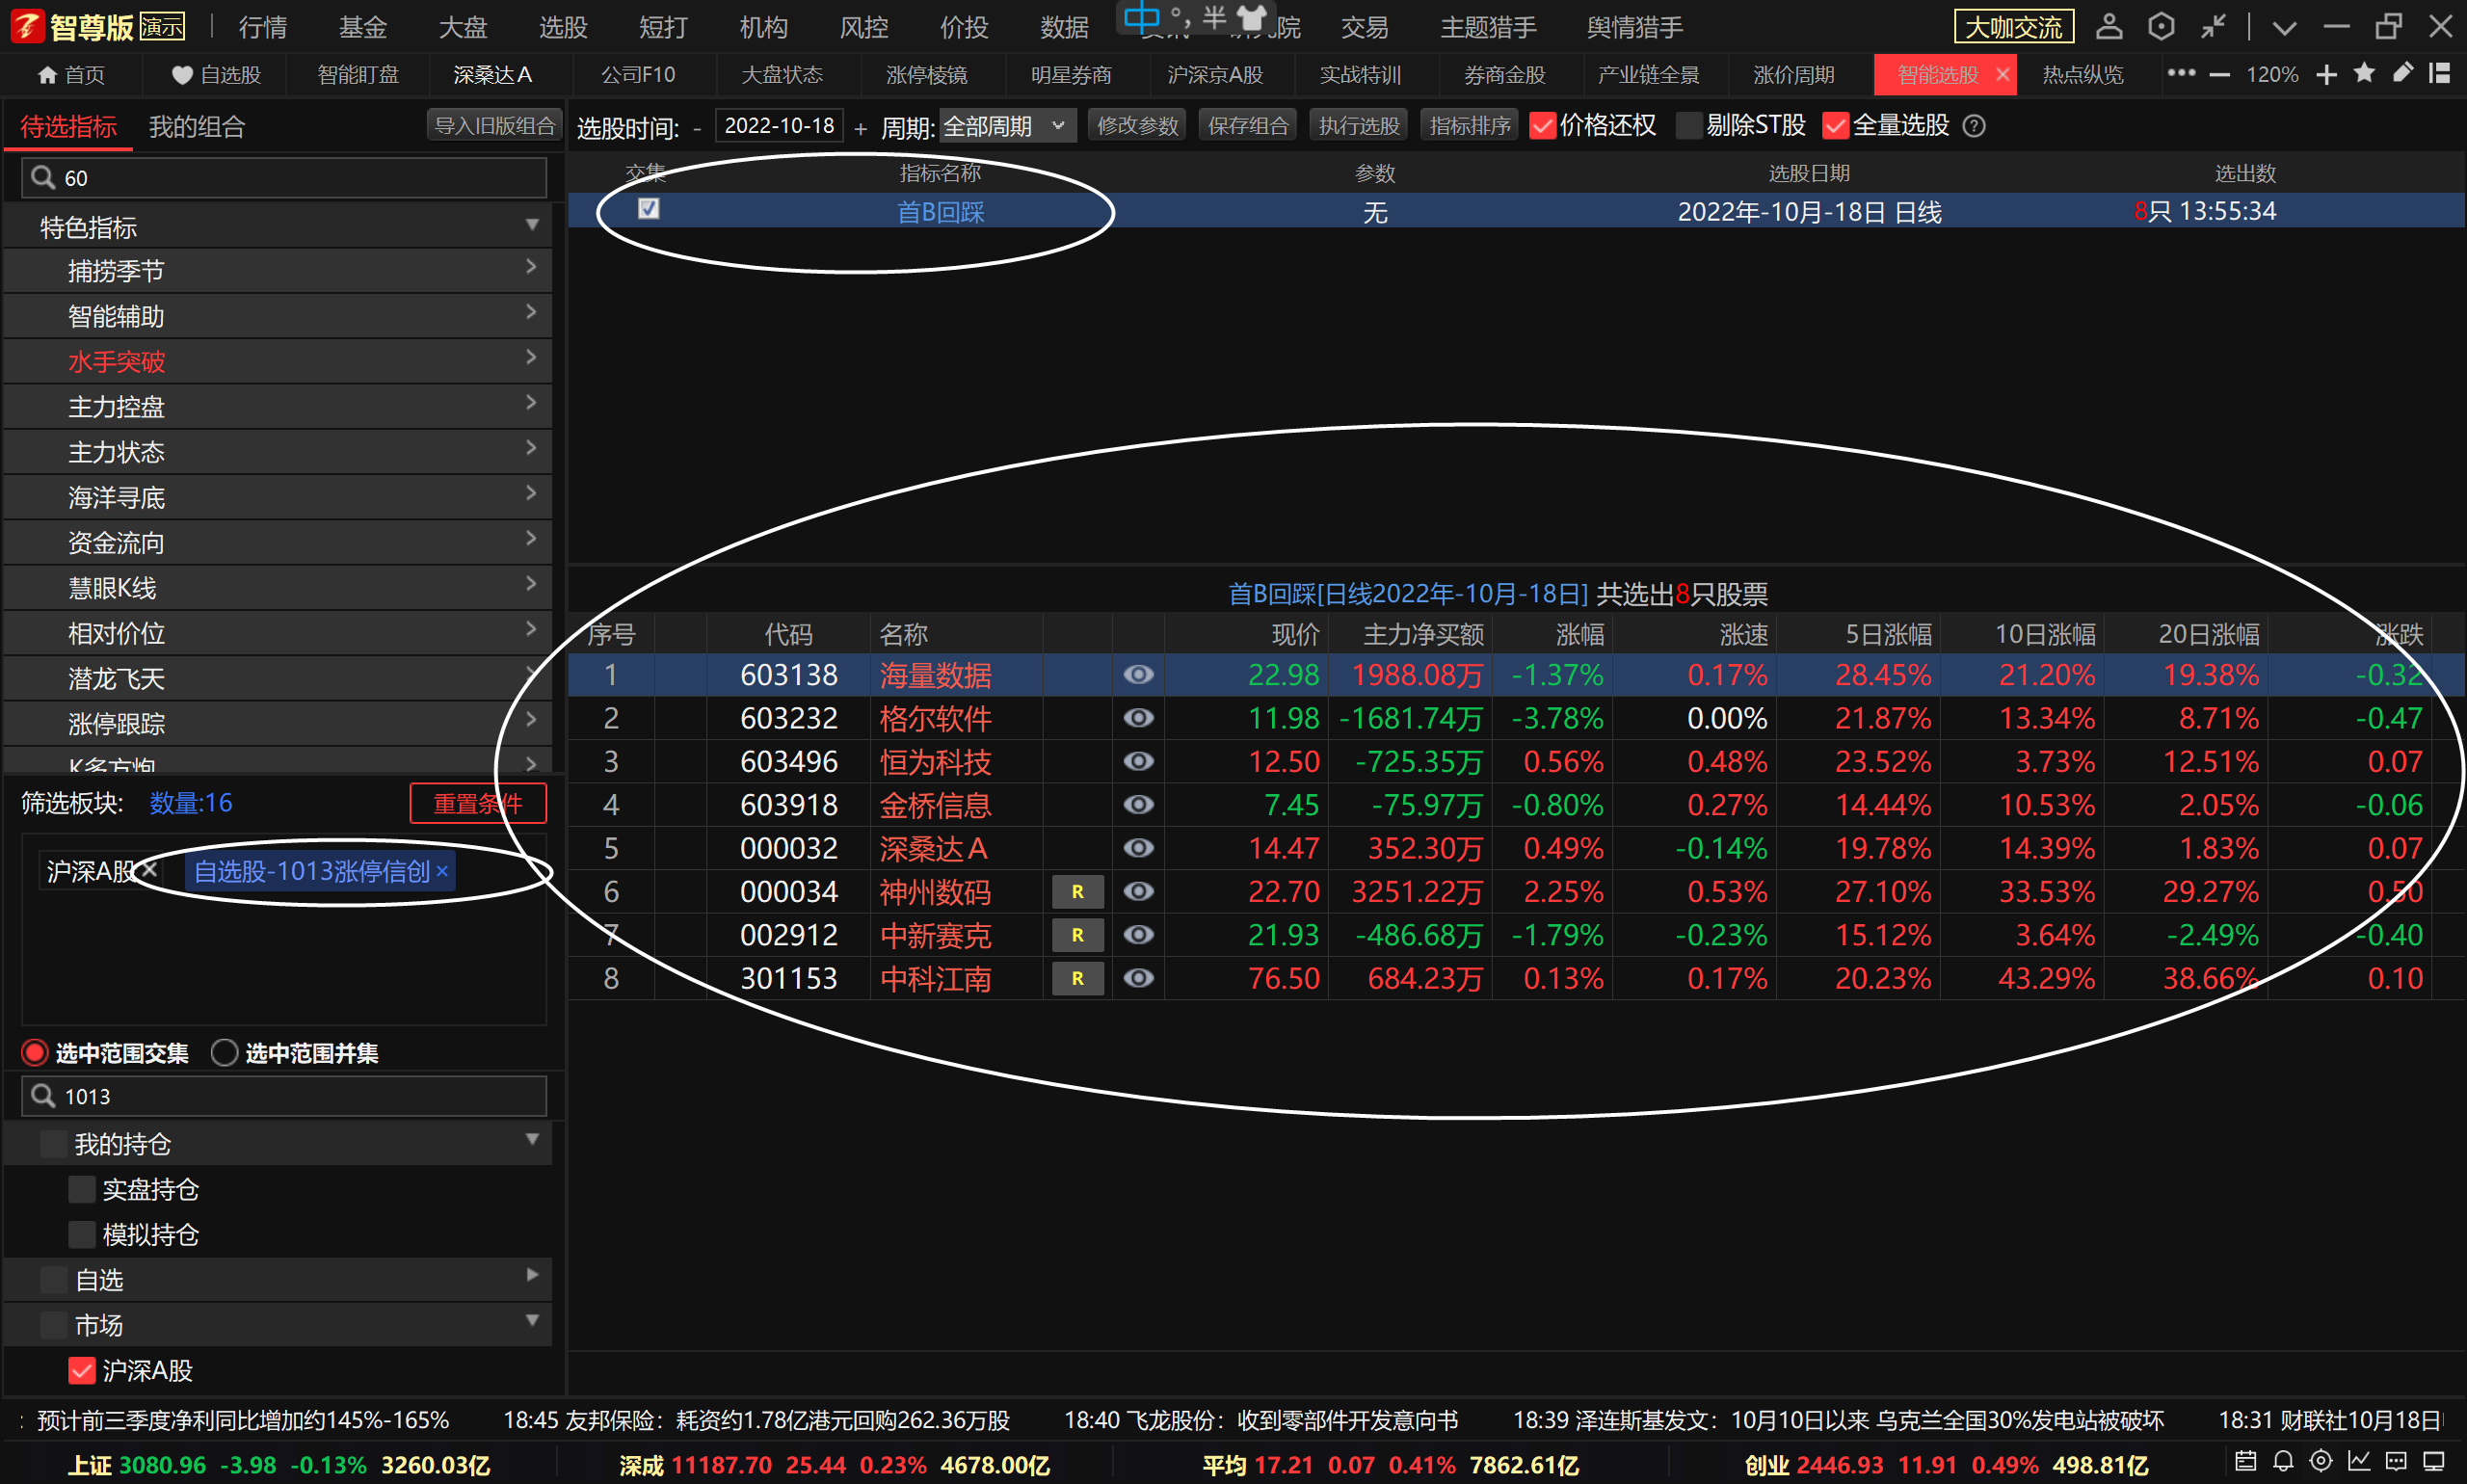Click the three-dots more tabs icon
The width and height of the screenshot is (2467, 1484).
click(2181, 73)
